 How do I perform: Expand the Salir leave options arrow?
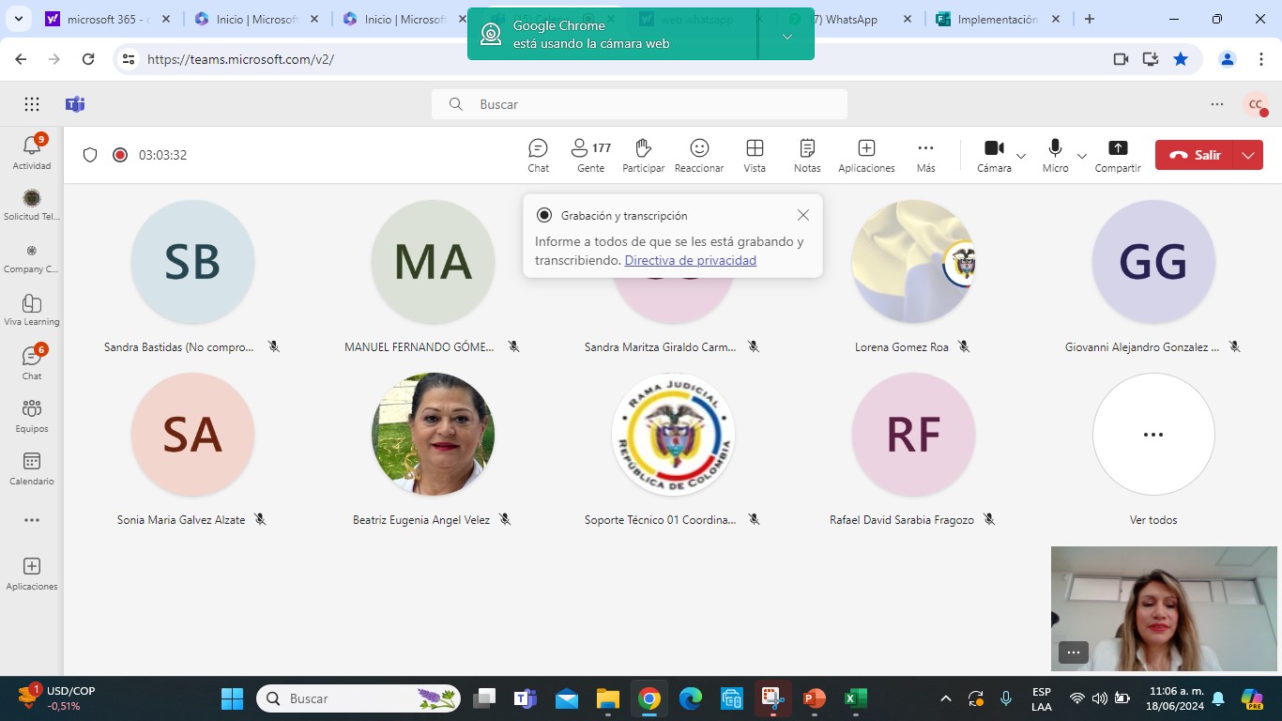[1248, 155]
